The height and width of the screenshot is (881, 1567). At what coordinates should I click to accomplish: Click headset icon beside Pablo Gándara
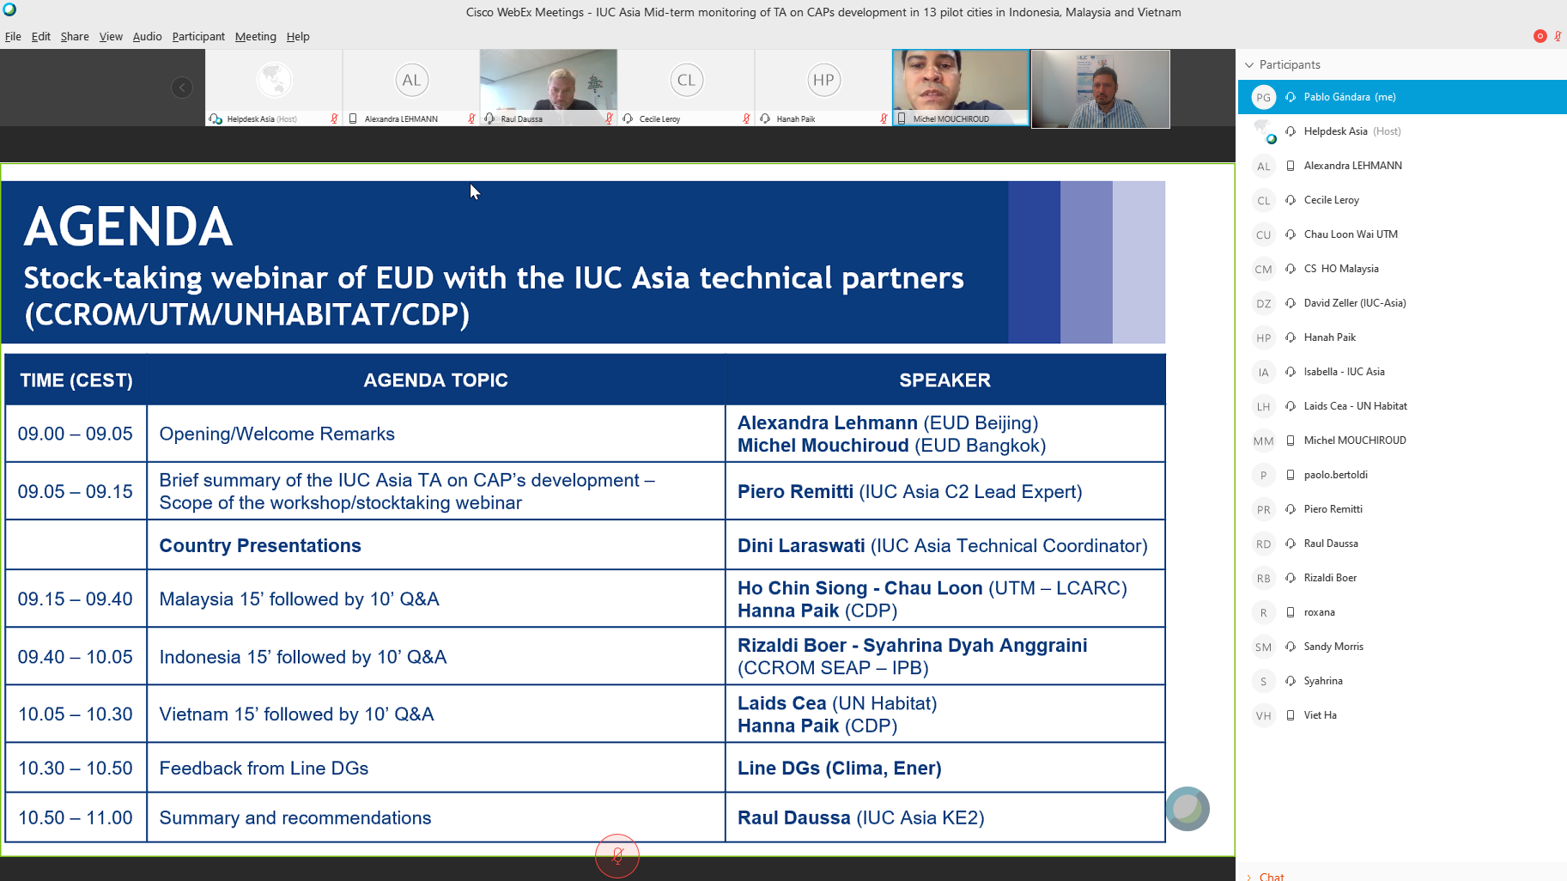(x=1290, y=97)
